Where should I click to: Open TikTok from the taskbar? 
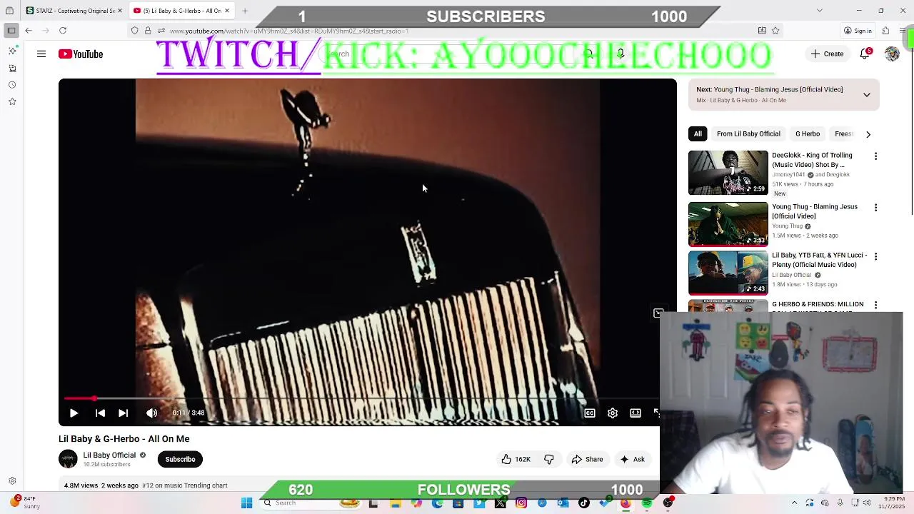pyautogui.click(x=584, y=503)
